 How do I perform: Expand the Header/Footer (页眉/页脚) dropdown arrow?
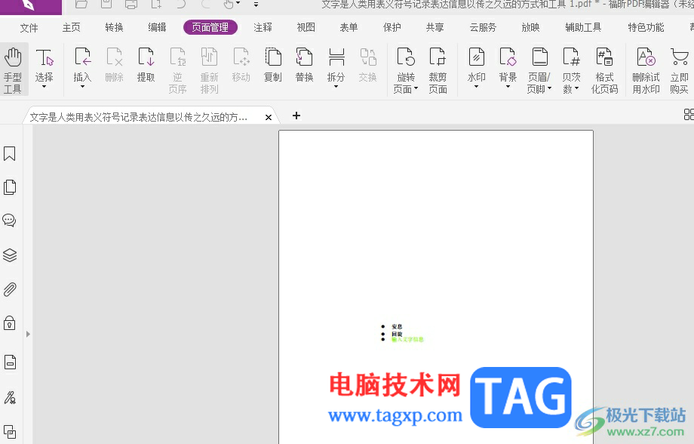(550, 88)
